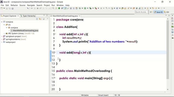The image size is (174, 97).
Task: Switch to the Git perspective
Action: [x=167, y=12]
